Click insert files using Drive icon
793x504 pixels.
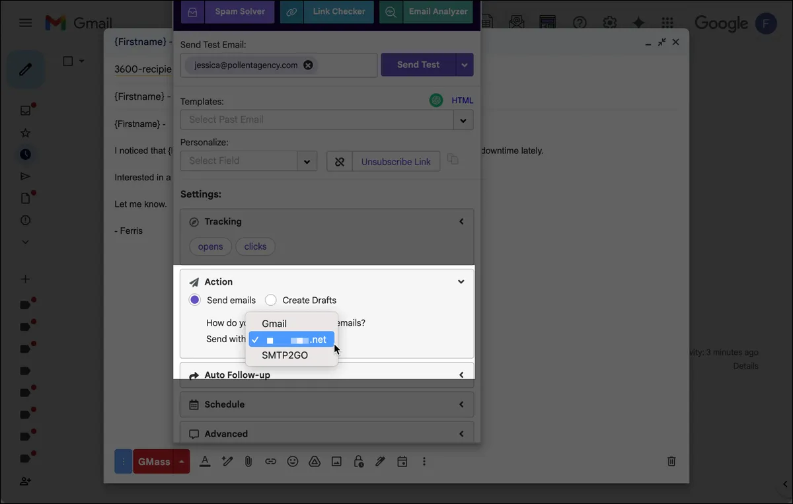coord(315,461)
